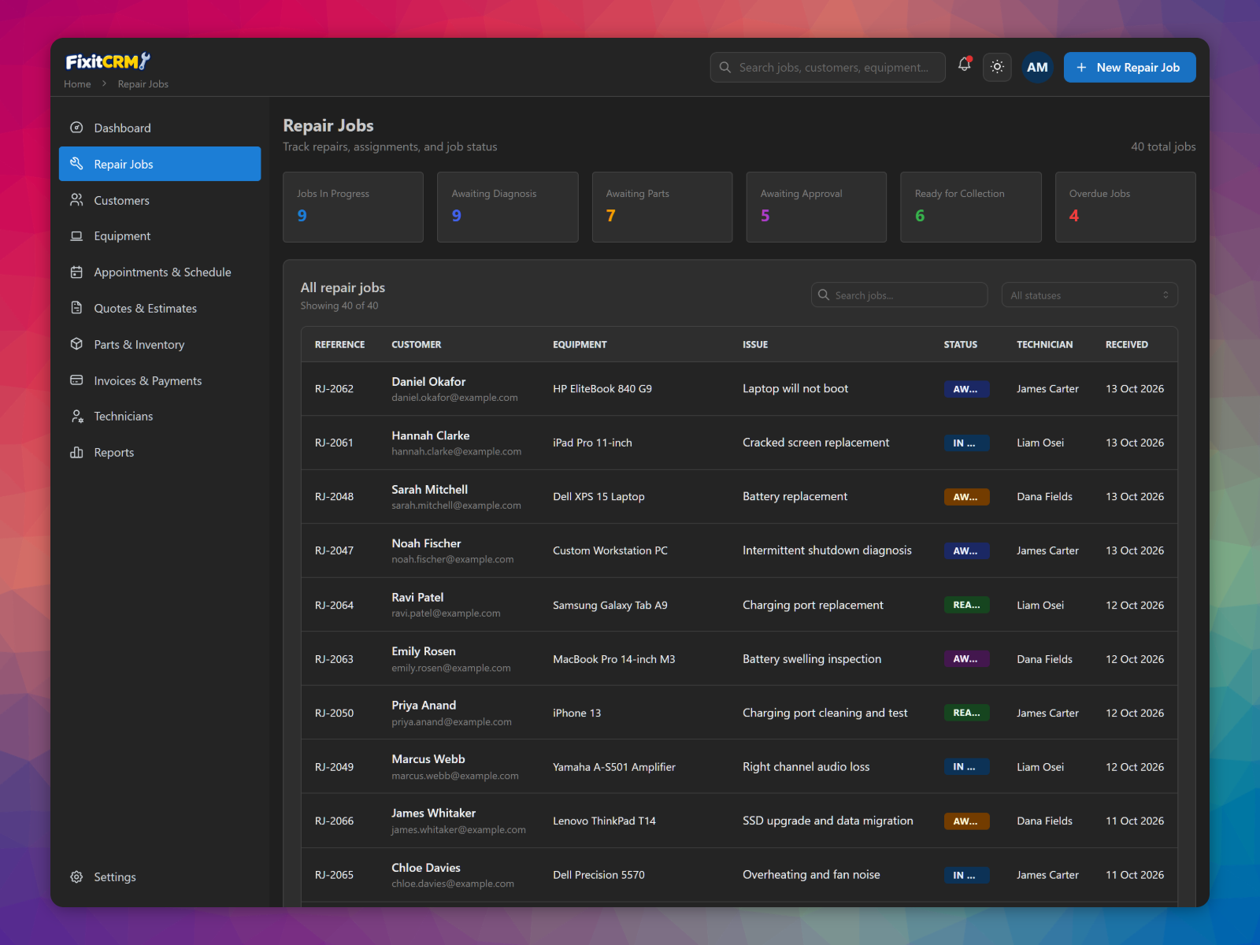1260x945 pixels.
Task: Click the New Repair Job button
Action: (x=1129, y=67)
